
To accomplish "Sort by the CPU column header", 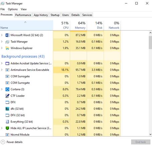I will click(x=61, y=25).
